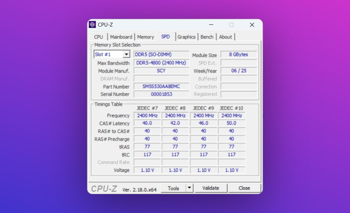
Task: Click the Week/Year label
Action: click(205, 71)
